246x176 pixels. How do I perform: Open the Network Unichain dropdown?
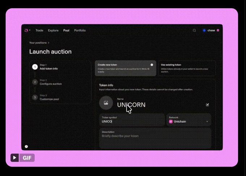[189, 120]
